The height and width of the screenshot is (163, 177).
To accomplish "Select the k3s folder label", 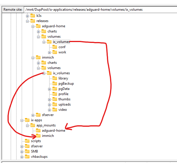I will pos(39,16).
